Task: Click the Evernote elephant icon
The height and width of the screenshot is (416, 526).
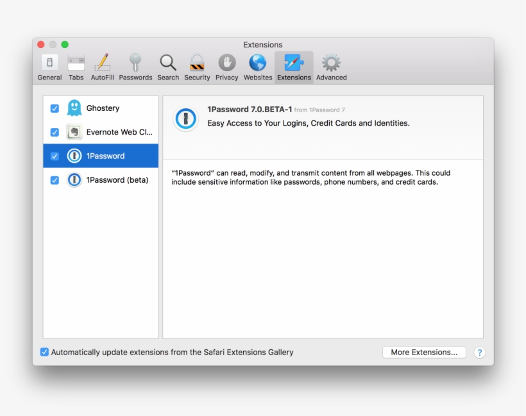Action: click(74, 132)
